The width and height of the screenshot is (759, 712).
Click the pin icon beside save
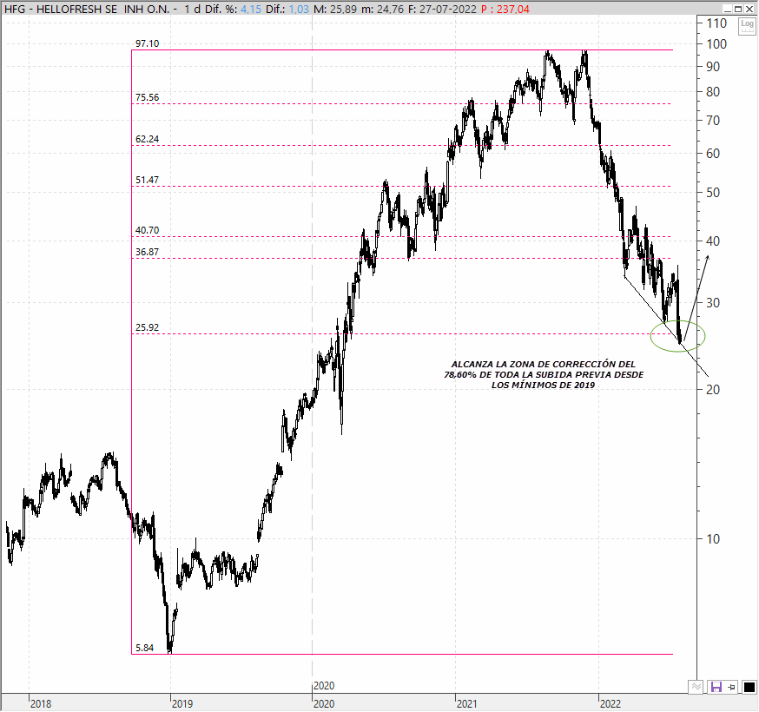click(732, 687)
